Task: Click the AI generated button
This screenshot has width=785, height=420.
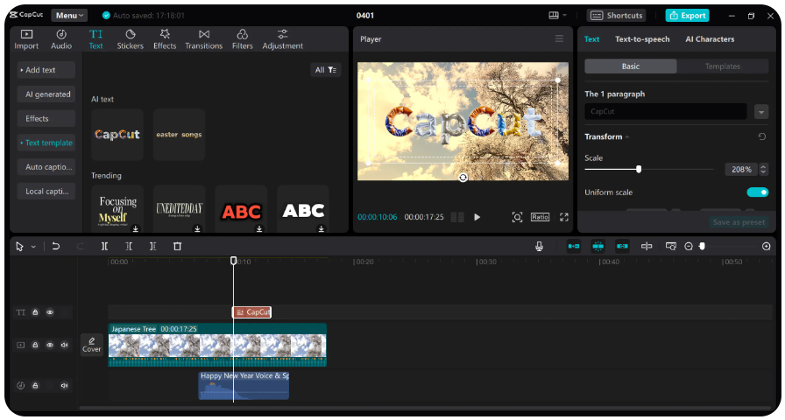Action: (46, 94)
